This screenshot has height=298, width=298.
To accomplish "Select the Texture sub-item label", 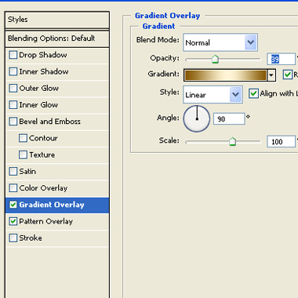I will pos(42,154).
